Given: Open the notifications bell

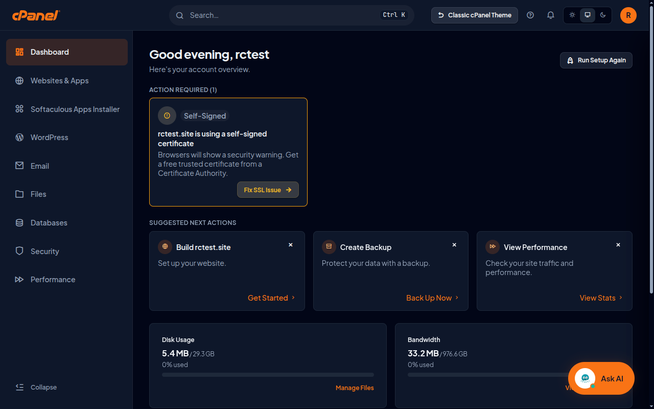Looking at the screenshot, I should [x=550, y=15].
